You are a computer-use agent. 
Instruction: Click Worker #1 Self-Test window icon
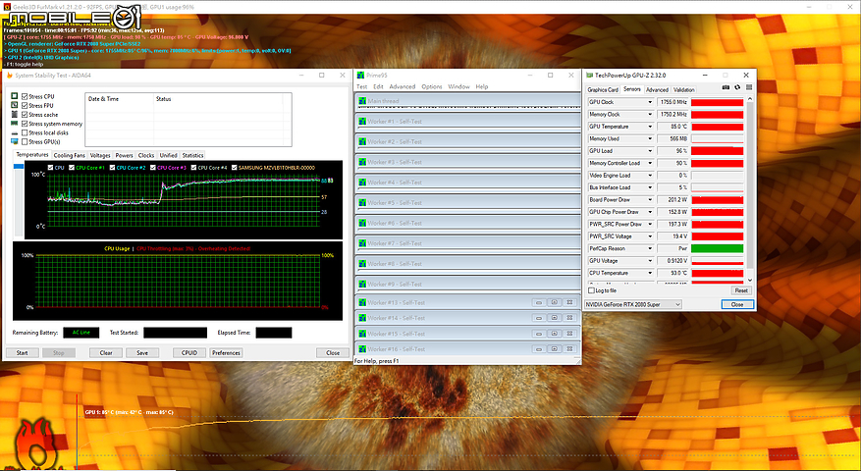point(362,122)
